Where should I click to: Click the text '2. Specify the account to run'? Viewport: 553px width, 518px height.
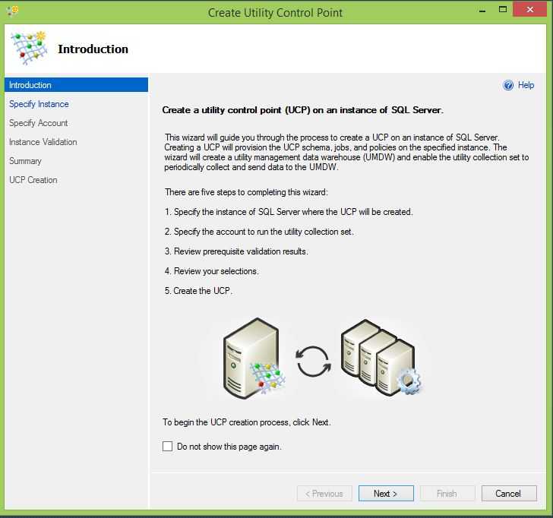pos(259,232)
